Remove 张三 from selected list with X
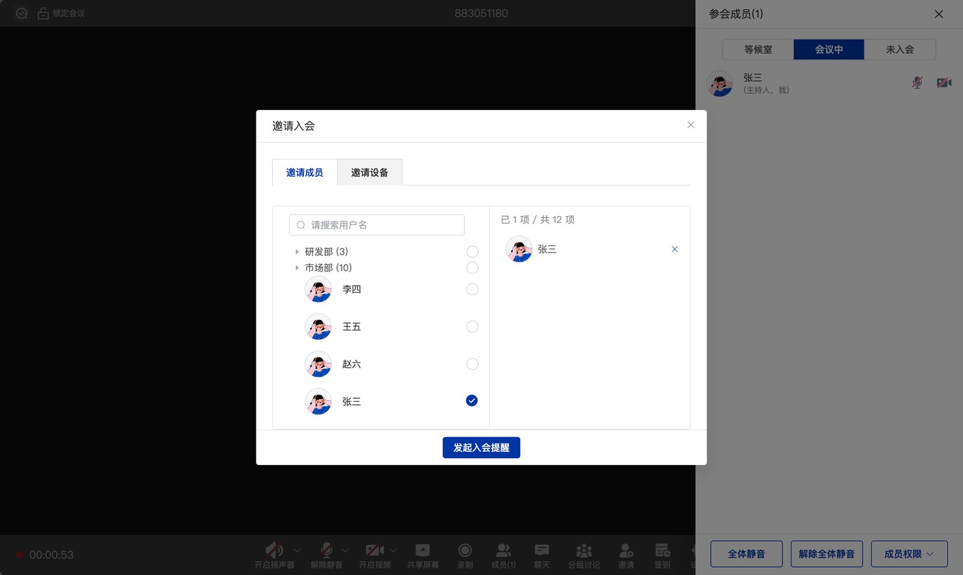Image resolution: width=963 pixels, height=575 pixels. click(675, 249)
